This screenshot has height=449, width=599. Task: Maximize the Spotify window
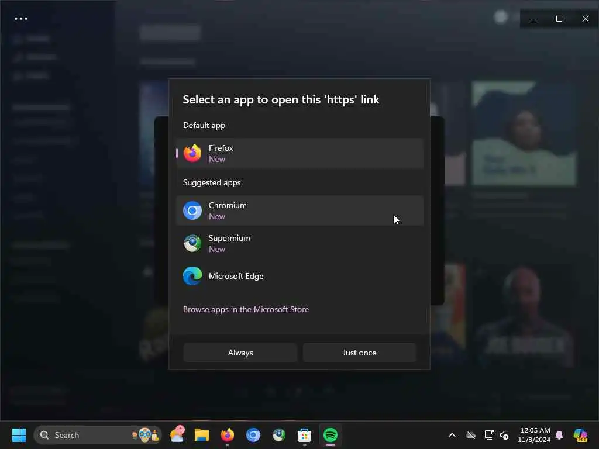pos(559,19)
